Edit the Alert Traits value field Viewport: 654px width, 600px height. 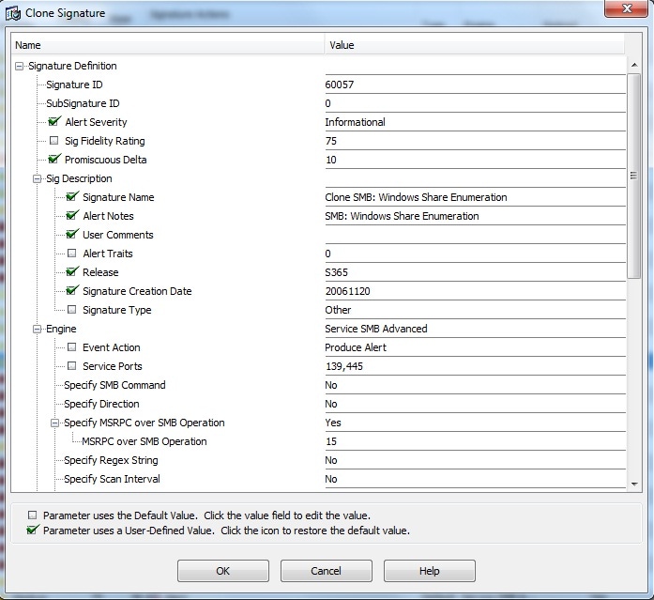(x=475, y=254)
